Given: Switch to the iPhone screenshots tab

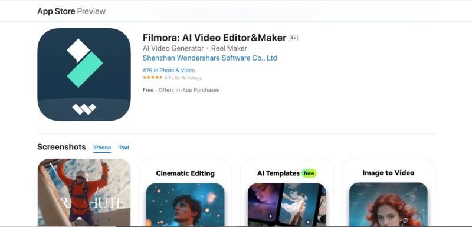Looking at the screenshot, I should click(x=102, y=148).
